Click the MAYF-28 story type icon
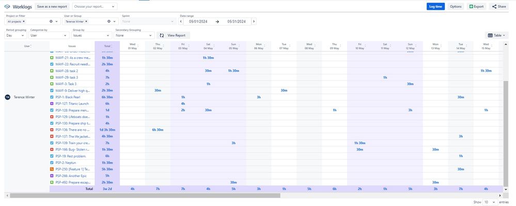The width and height of the screenshot is (516, 206). (x=52, y=71)
